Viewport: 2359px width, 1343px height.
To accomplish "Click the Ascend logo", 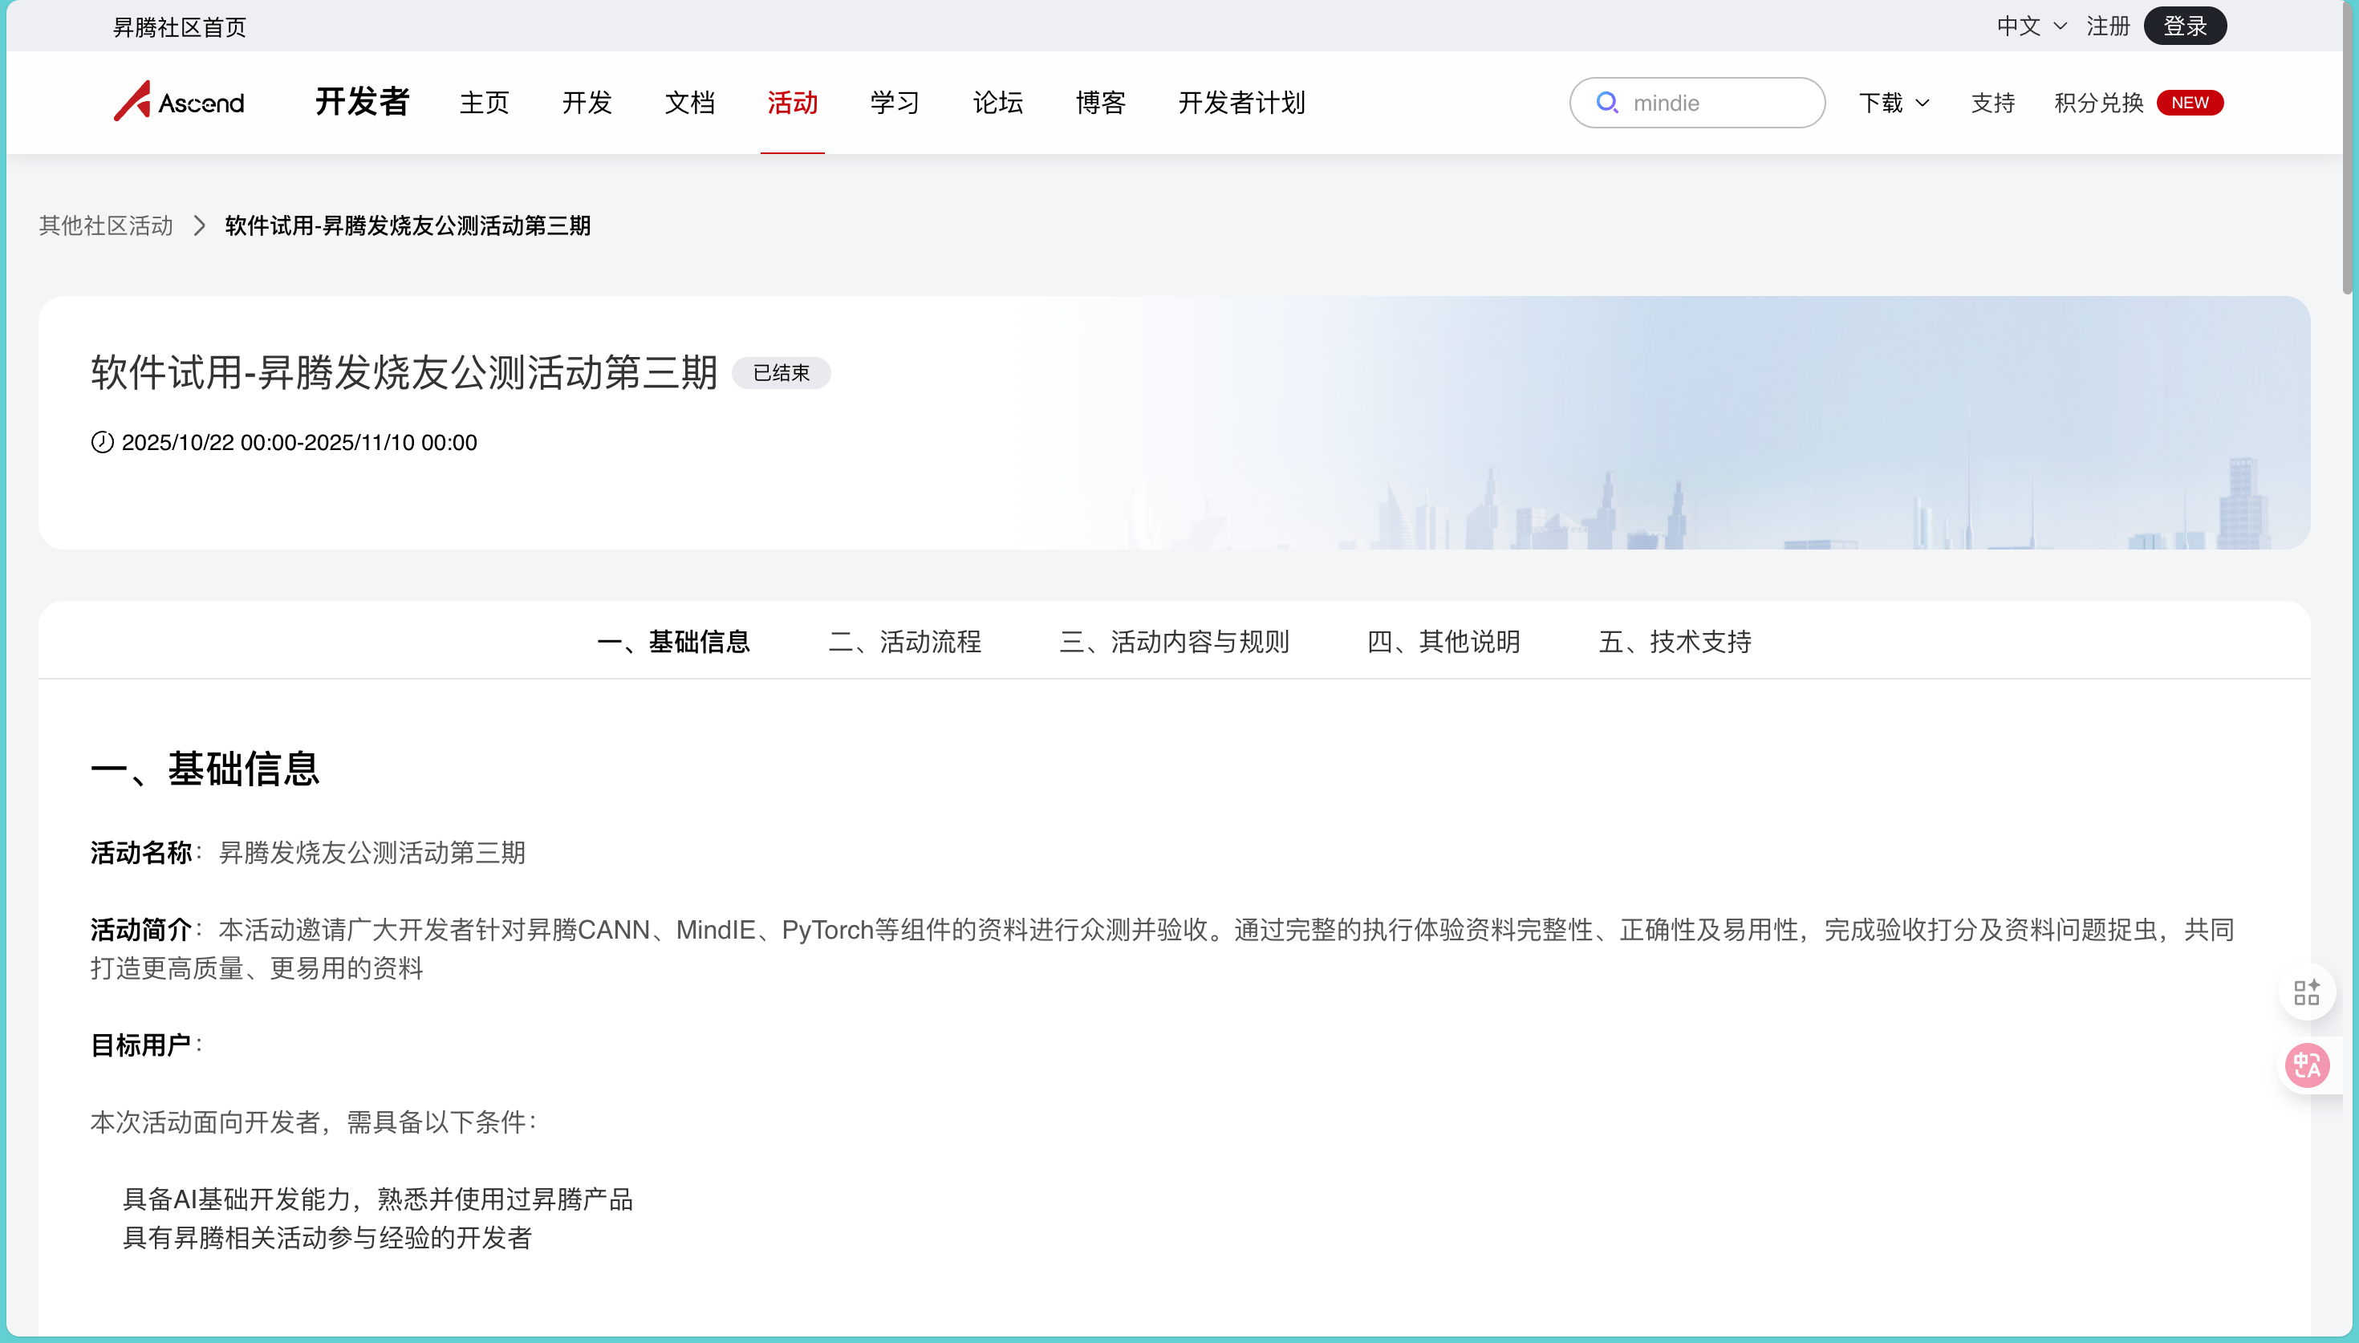I will click(x=179, y=101).
